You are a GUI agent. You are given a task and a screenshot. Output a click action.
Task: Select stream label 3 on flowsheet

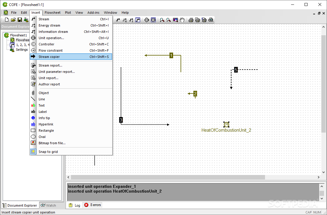tap(121, 120)
